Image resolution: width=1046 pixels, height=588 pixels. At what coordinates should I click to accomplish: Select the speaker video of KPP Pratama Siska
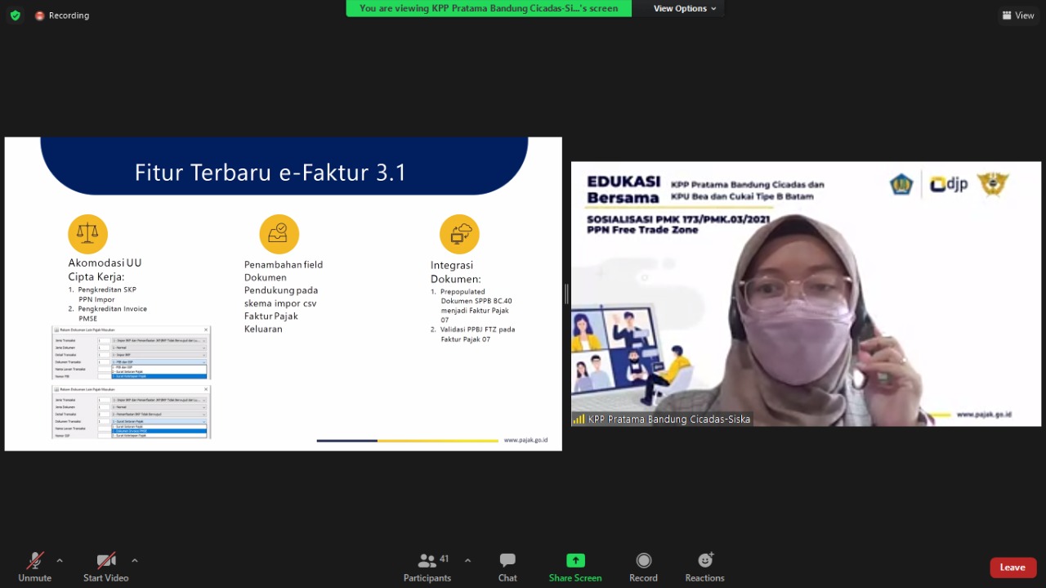[806, 294]
